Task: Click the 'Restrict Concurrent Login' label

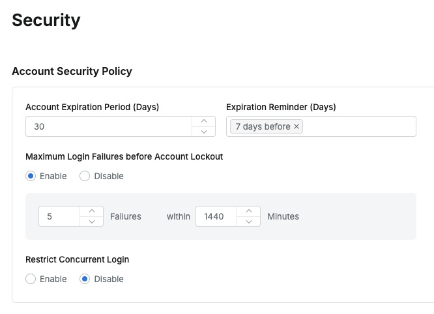Action: click(77, 259)
